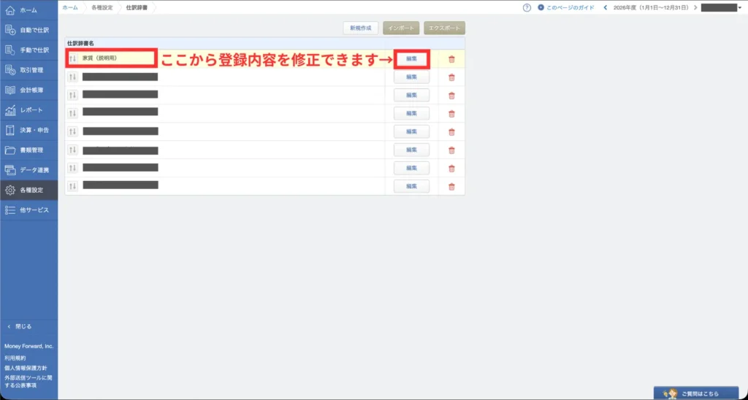Open 手動で仕訳 in the sidebar
This screenshot has height=400, width=748.
point(28,50)
